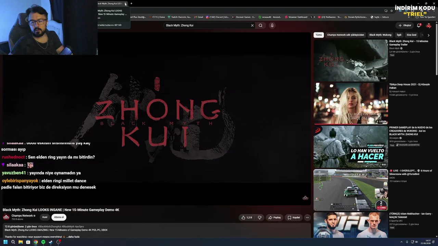
Task: Open File Explorer from the taskbar
Action: click(21, 242)
